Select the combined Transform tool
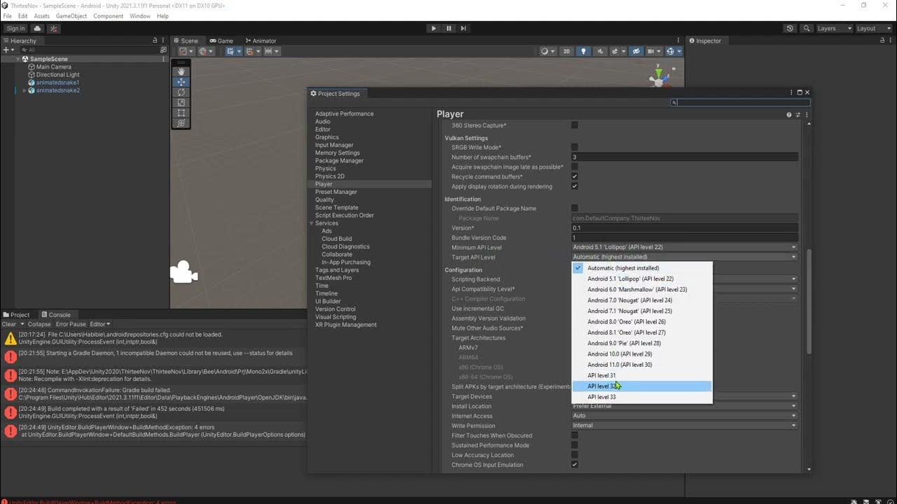Screen dimensions: 897x504 (181, 123)
